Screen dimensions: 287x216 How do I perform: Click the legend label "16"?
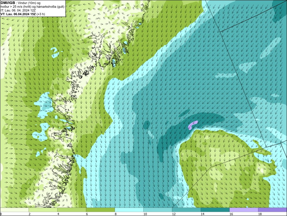(x=231, y=214)
